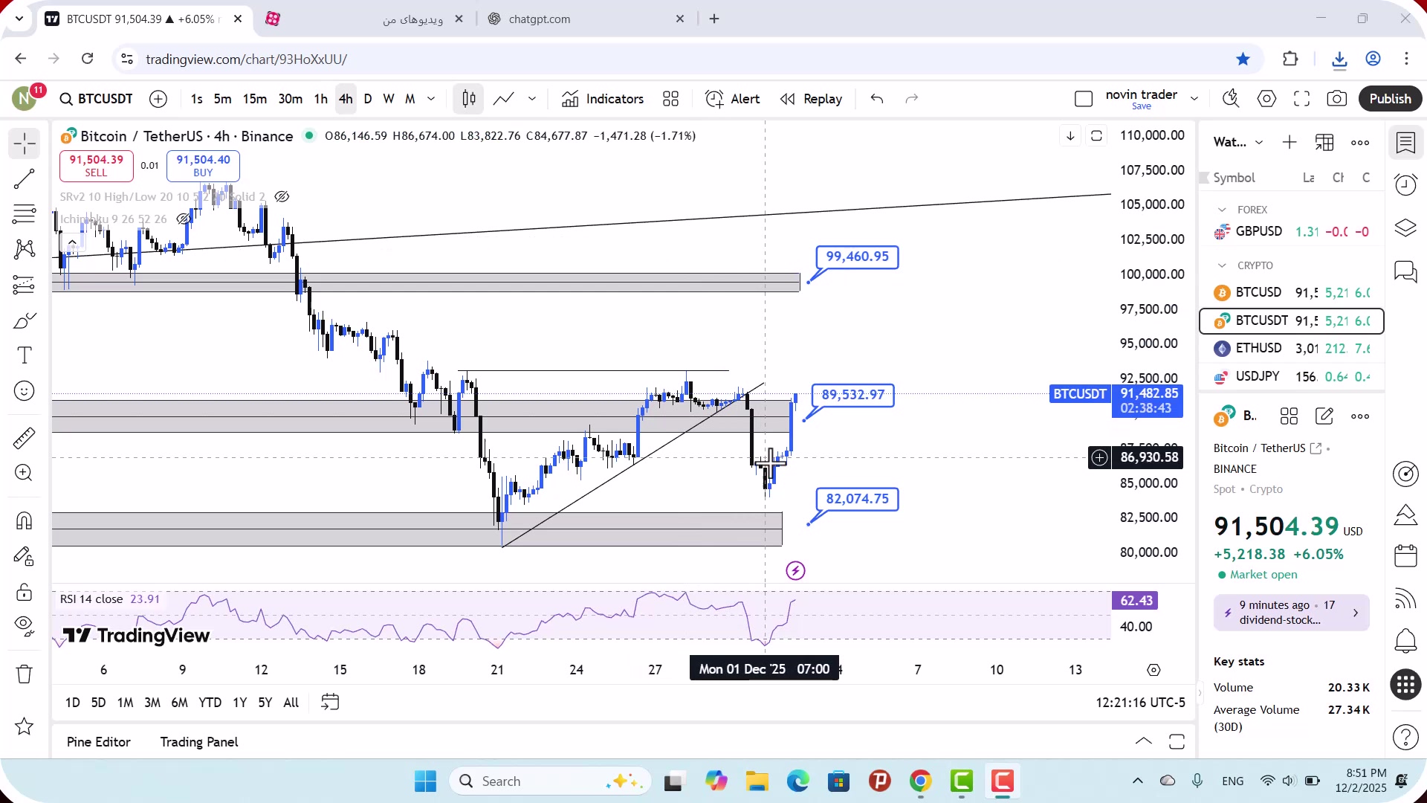Create a new Alert
Viewport: 1427px width, 803px height.
732,99
